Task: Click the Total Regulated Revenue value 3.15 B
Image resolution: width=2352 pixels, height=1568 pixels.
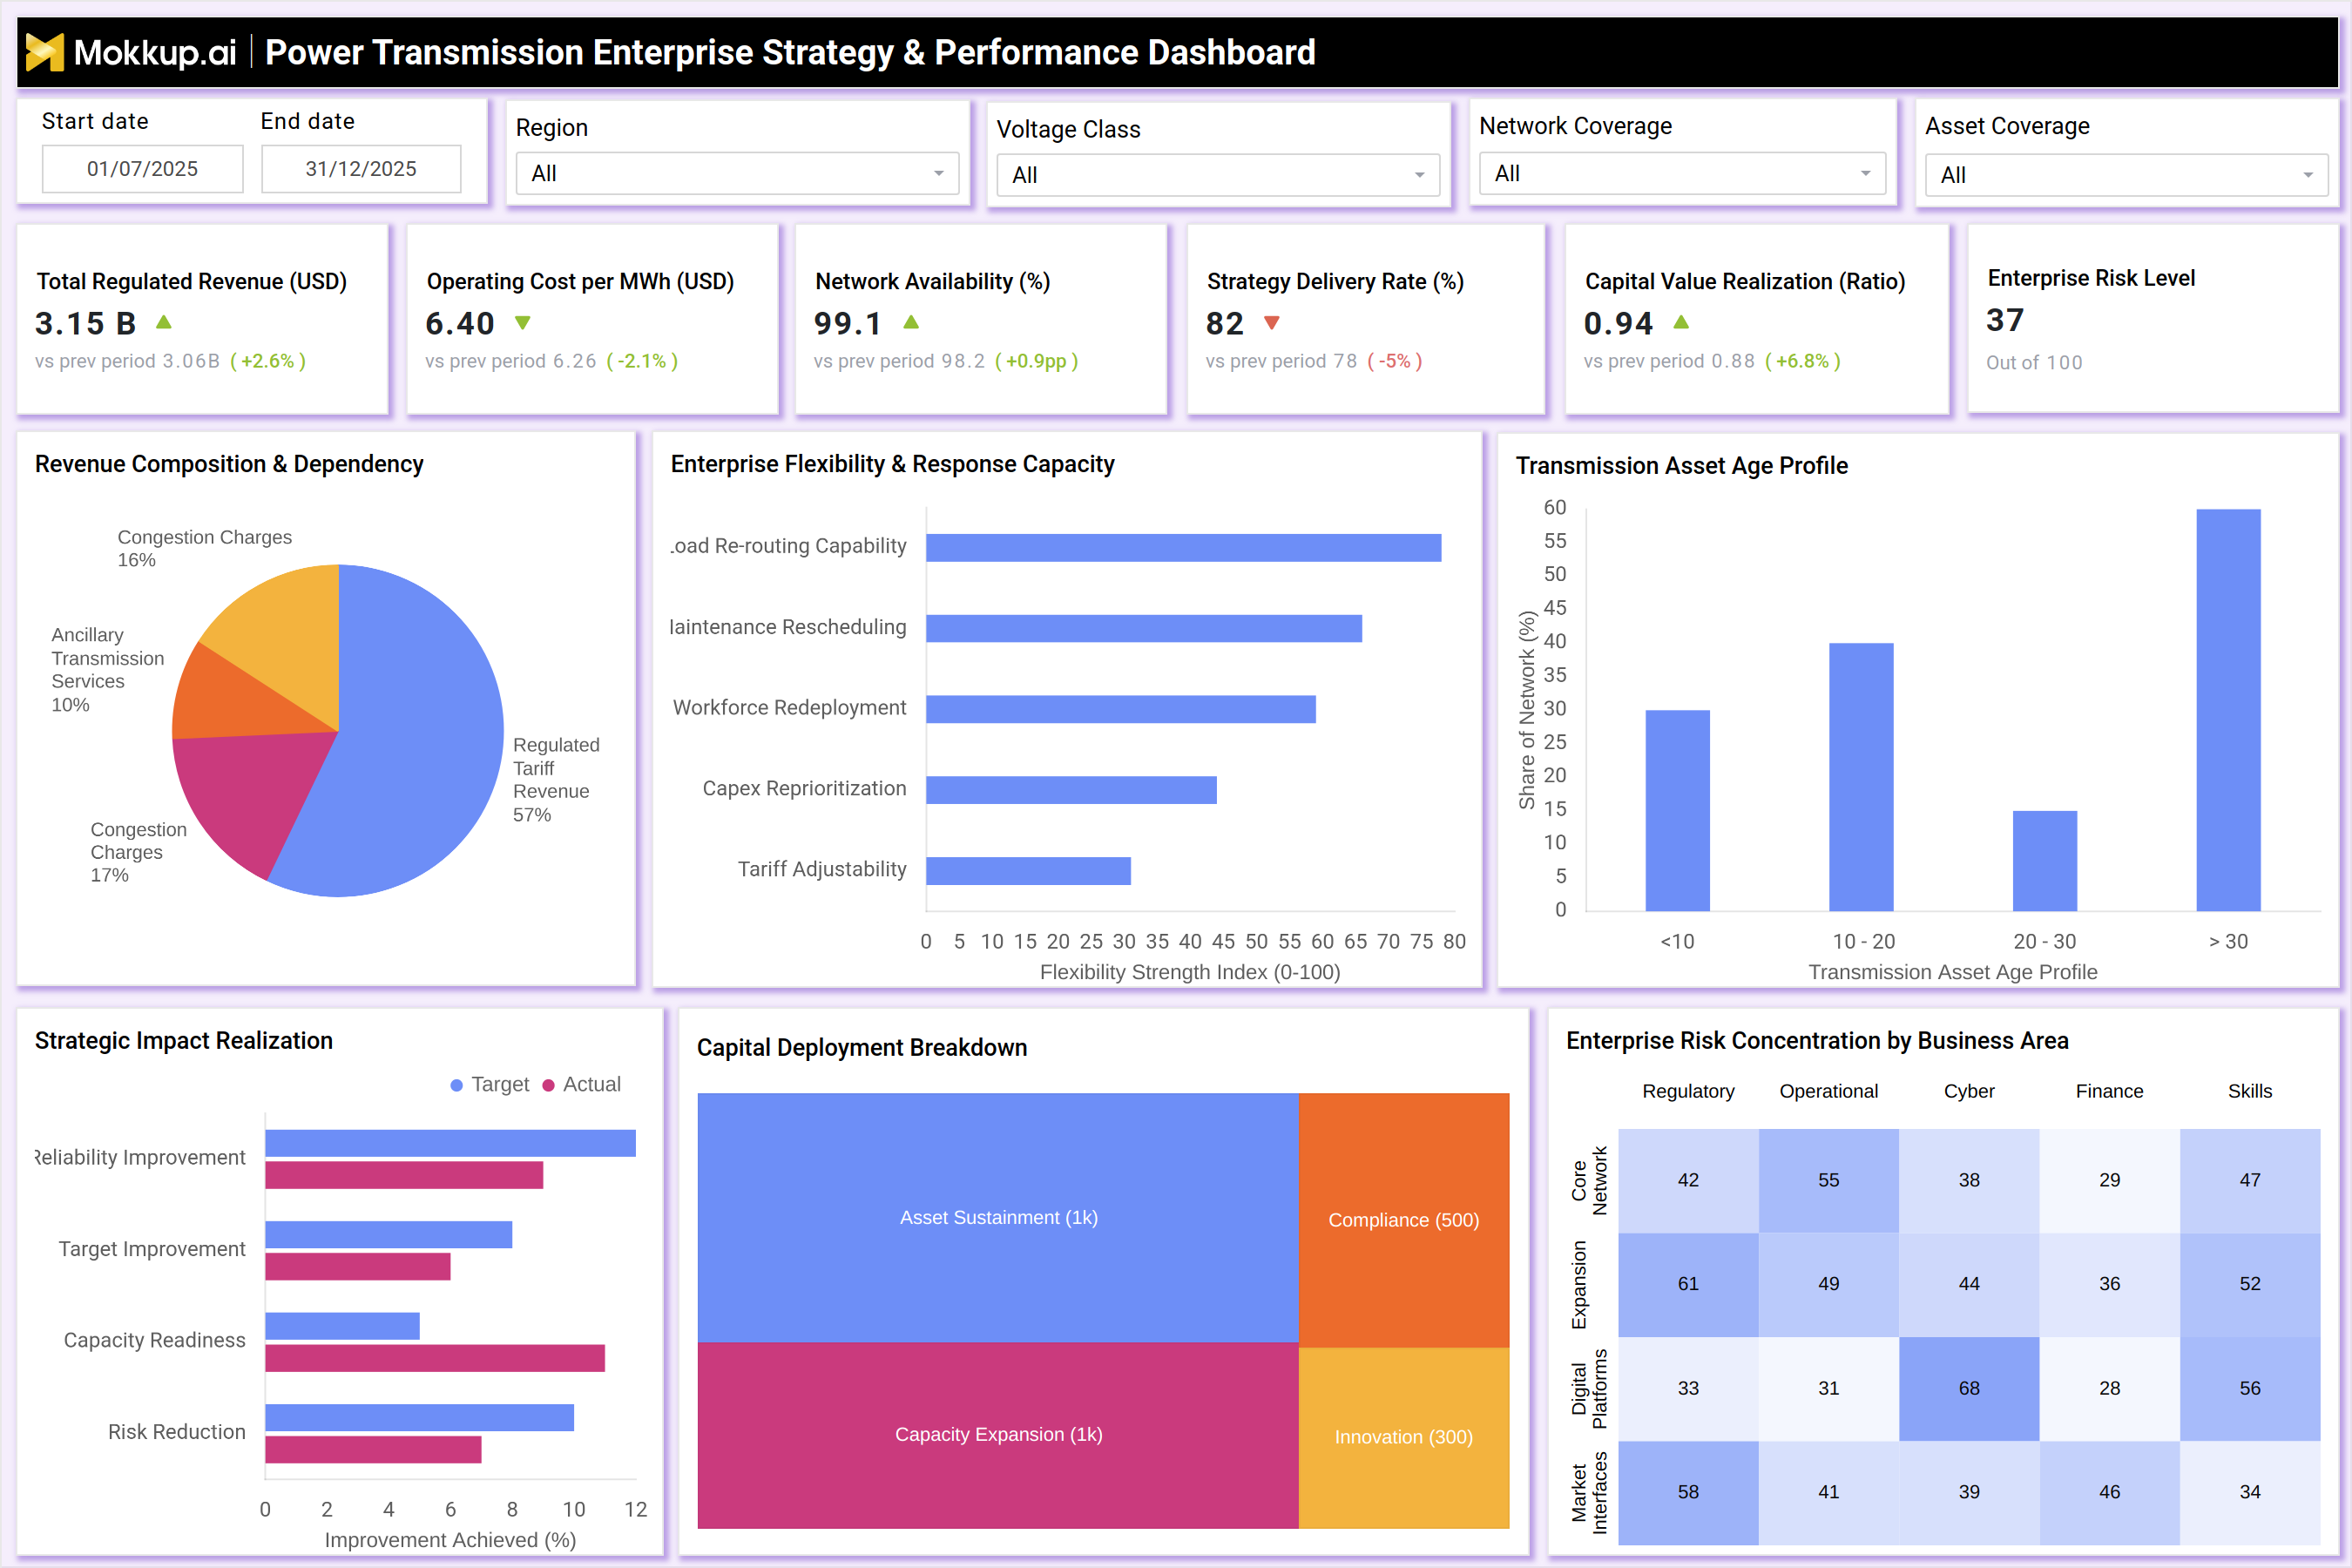Action: point(85,323)
